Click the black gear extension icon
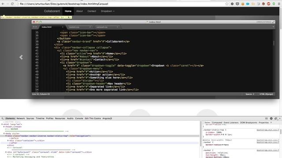The height and width of the screenshot is (158, 282). 232,4
